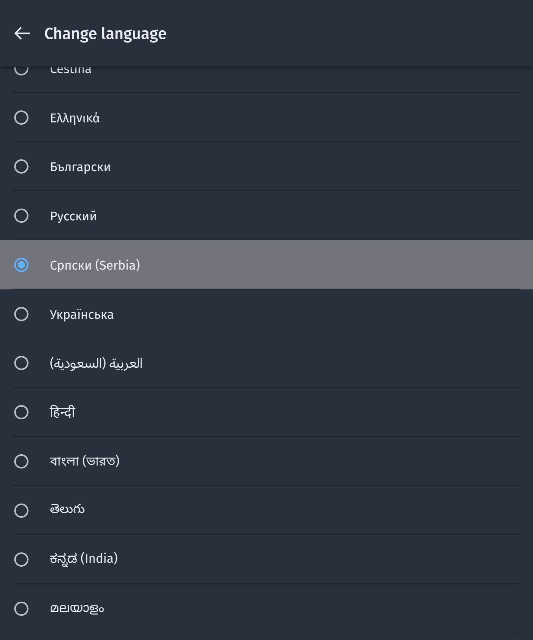
Task: Click the Български language label
Action: [x=80, y=167]
